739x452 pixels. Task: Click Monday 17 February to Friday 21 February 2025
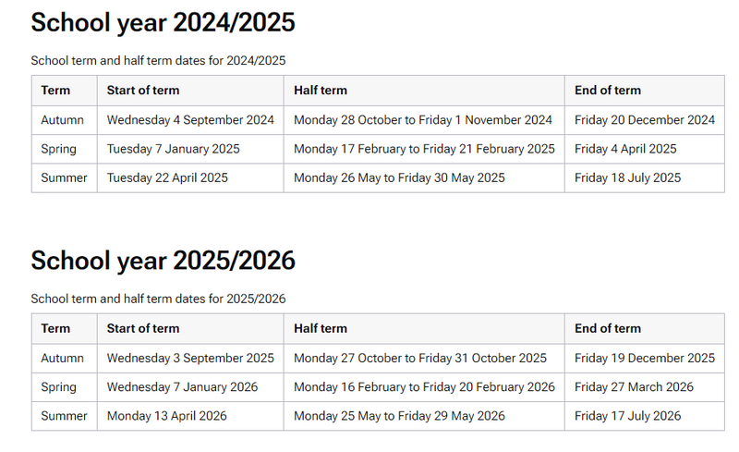(424, 149)
